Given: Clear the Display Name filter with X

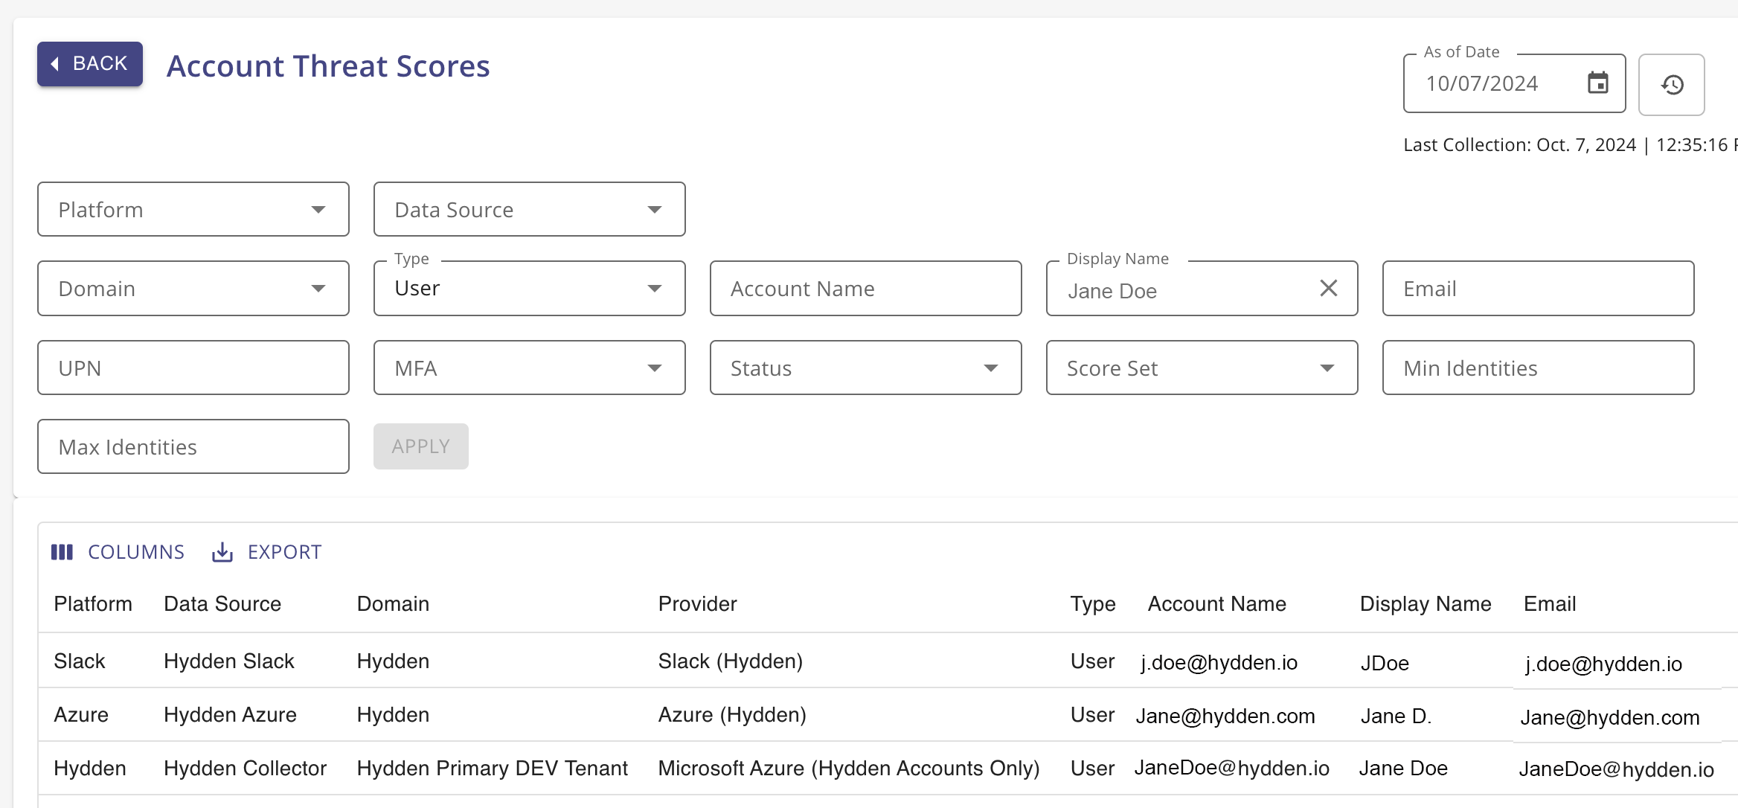Looking at the screenshot, I should click(x=1329, y=288).
